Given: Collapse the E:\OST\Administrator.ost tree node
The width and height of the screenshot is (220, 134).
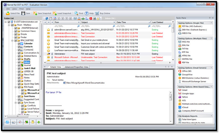Looking at the screenshot, I should (6, 22).
